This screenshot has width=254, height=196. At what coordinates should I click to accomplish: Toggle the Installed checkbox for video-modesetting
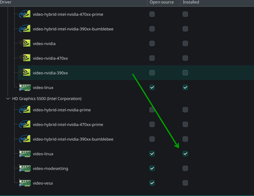[x=185, y=168]
